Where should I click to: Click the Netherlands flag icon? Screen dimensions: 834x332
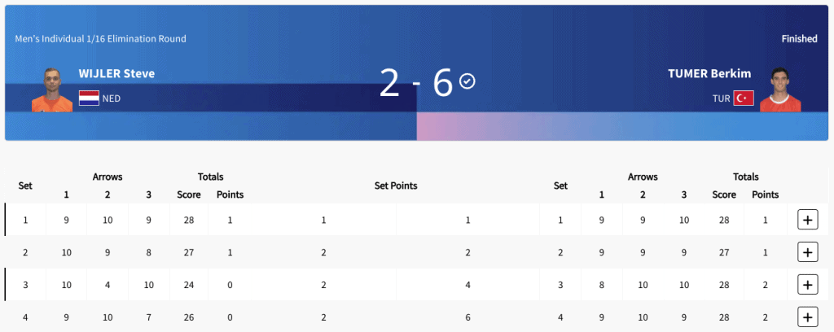[x=89, y=98]
